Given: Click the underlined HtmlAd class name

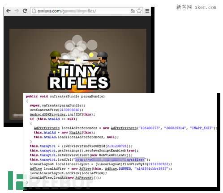Looking at the screenshot, I should [x=75, y=133].
